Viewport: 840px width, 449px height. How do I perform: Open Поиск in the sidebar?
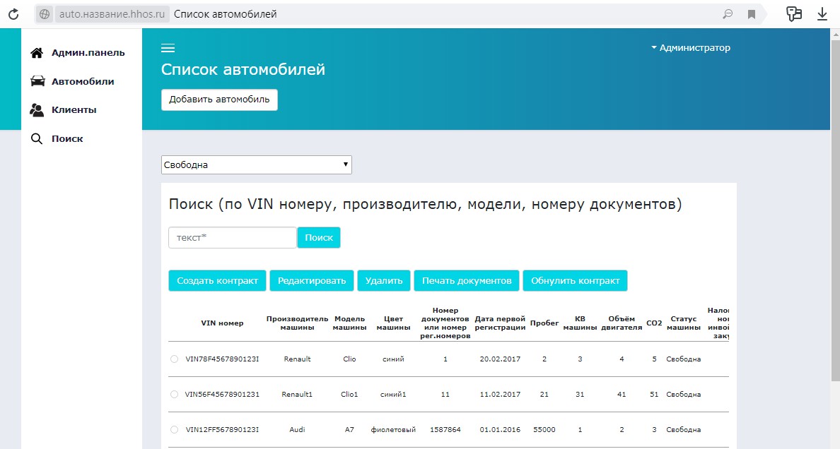tap(67, 138)
